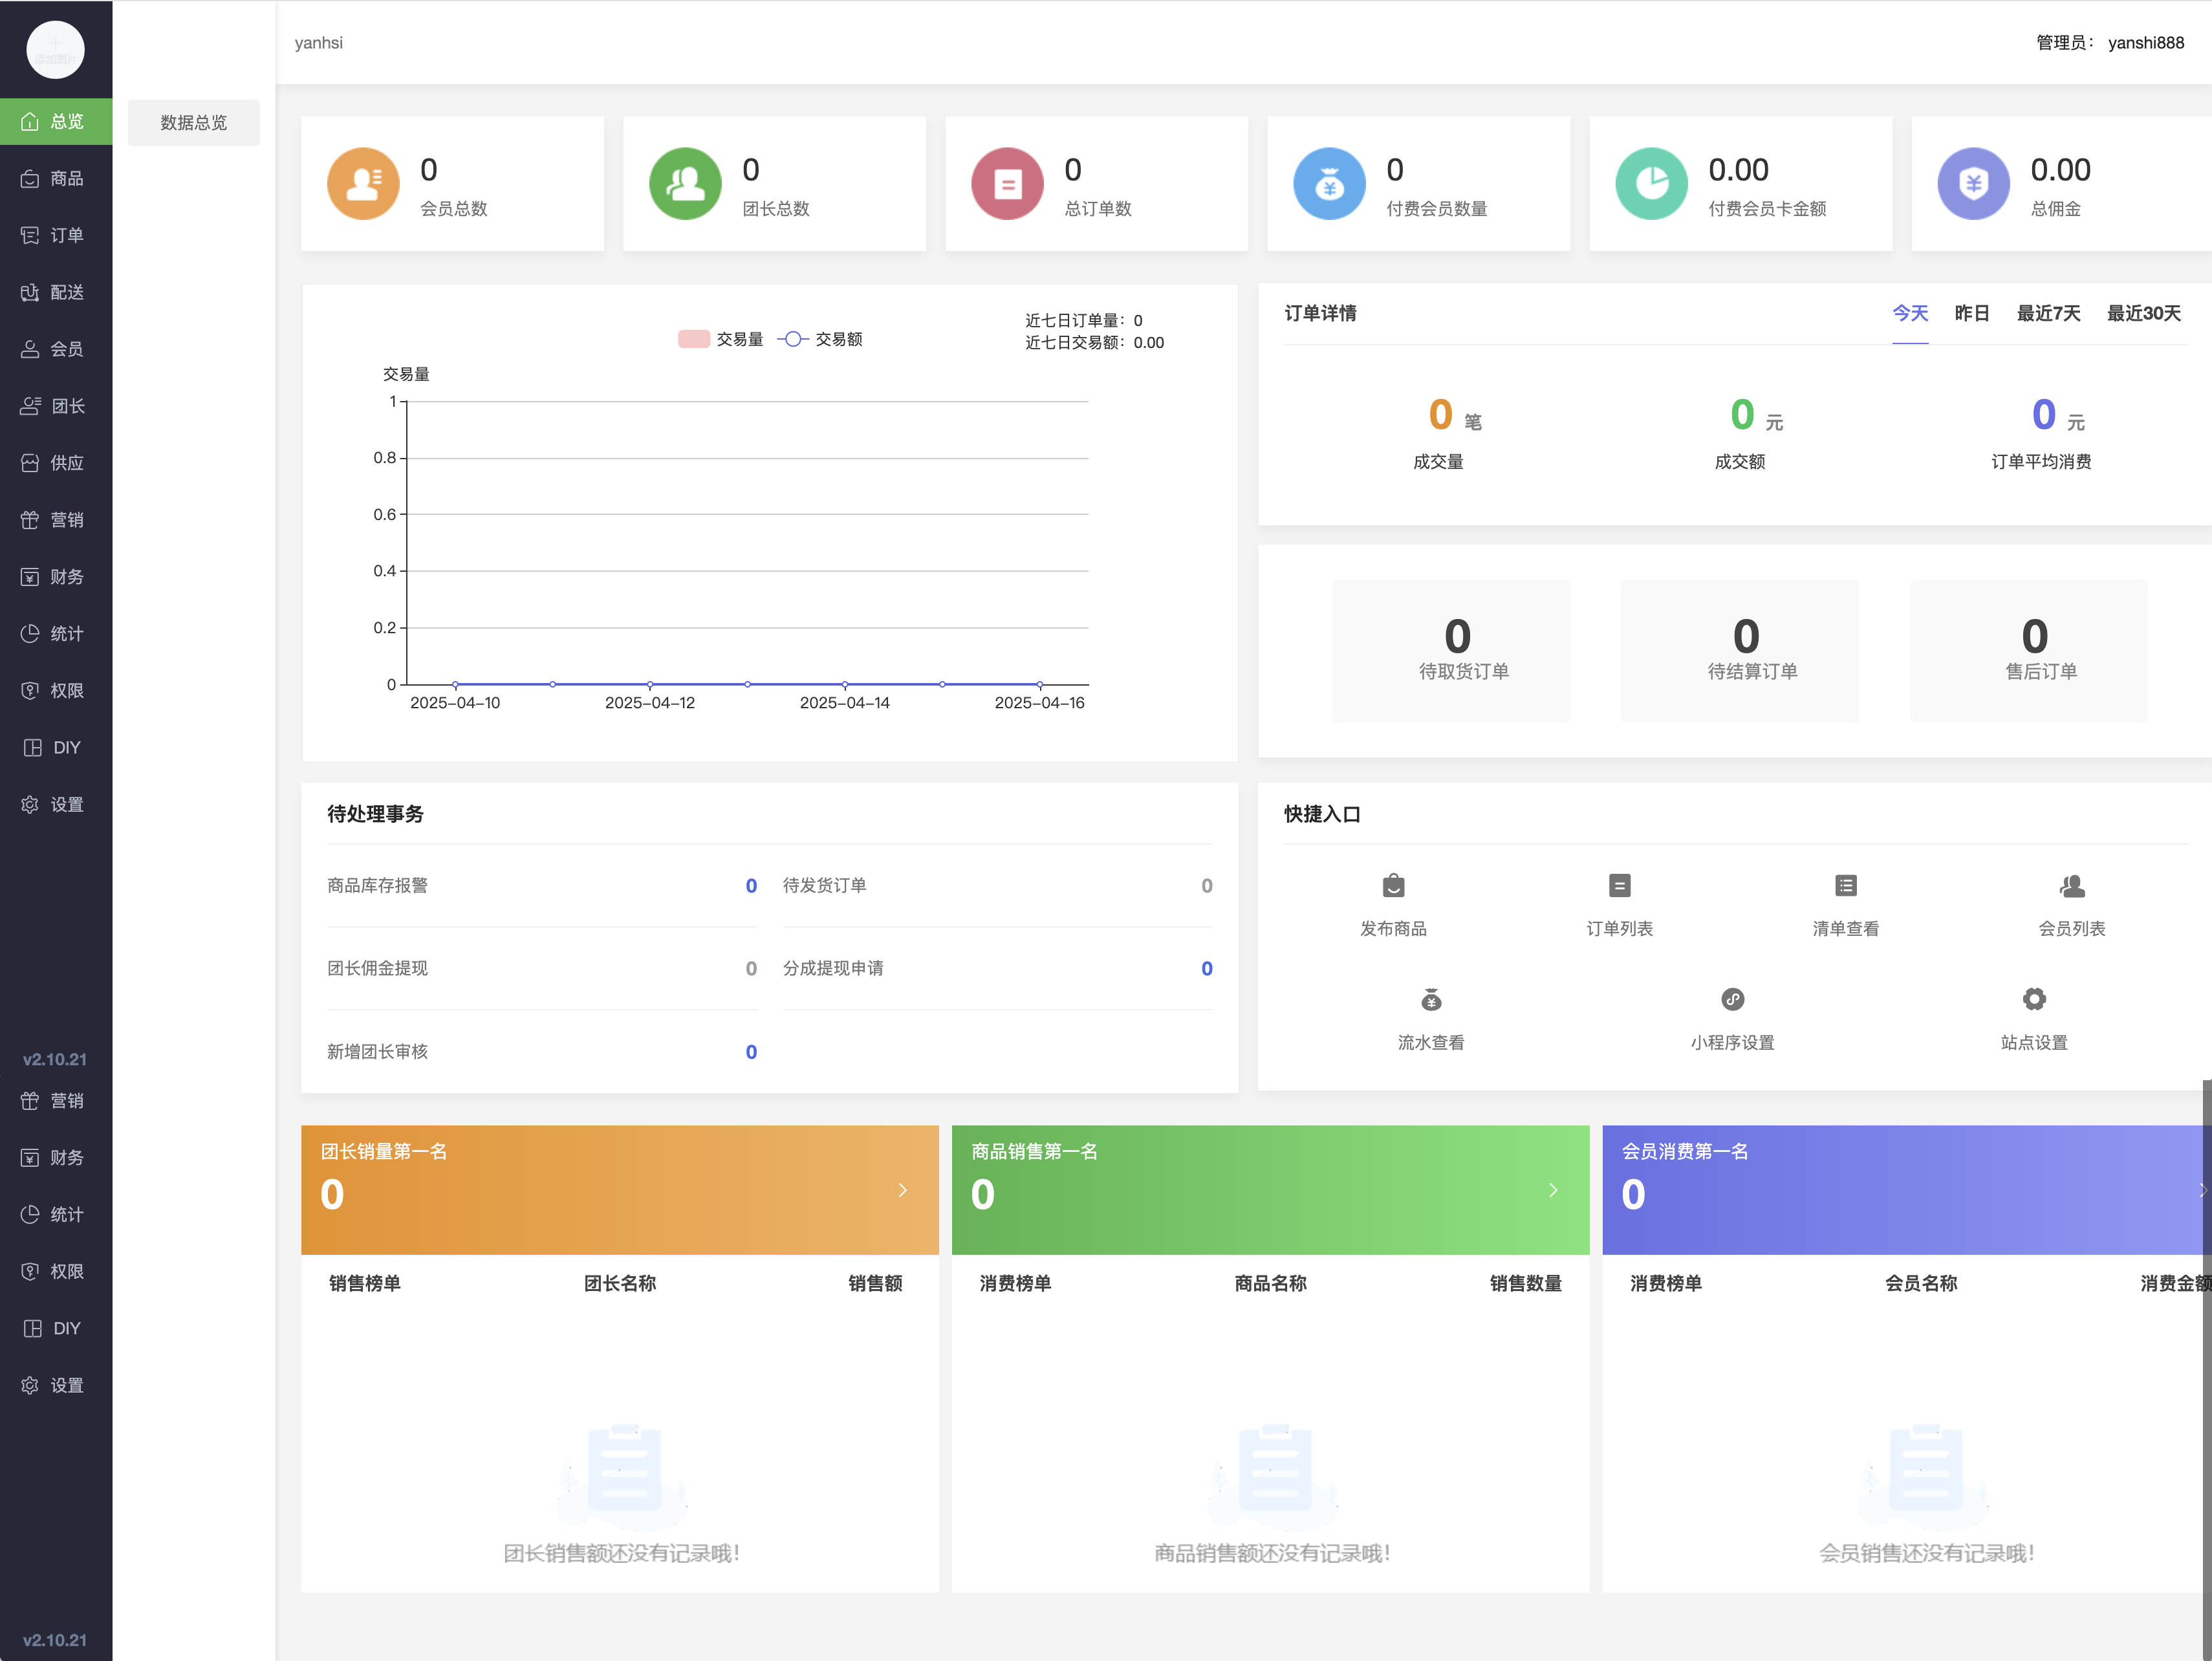Switch to 最近7天 order tab

[x=2048, y=313]
